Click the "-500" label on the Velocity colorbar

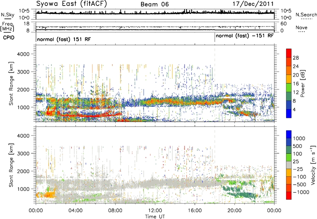click(299, 184)
